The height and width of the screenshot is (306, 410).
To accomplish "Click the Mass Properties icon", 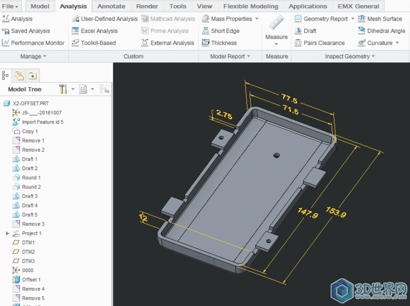I will coord(206,18).
